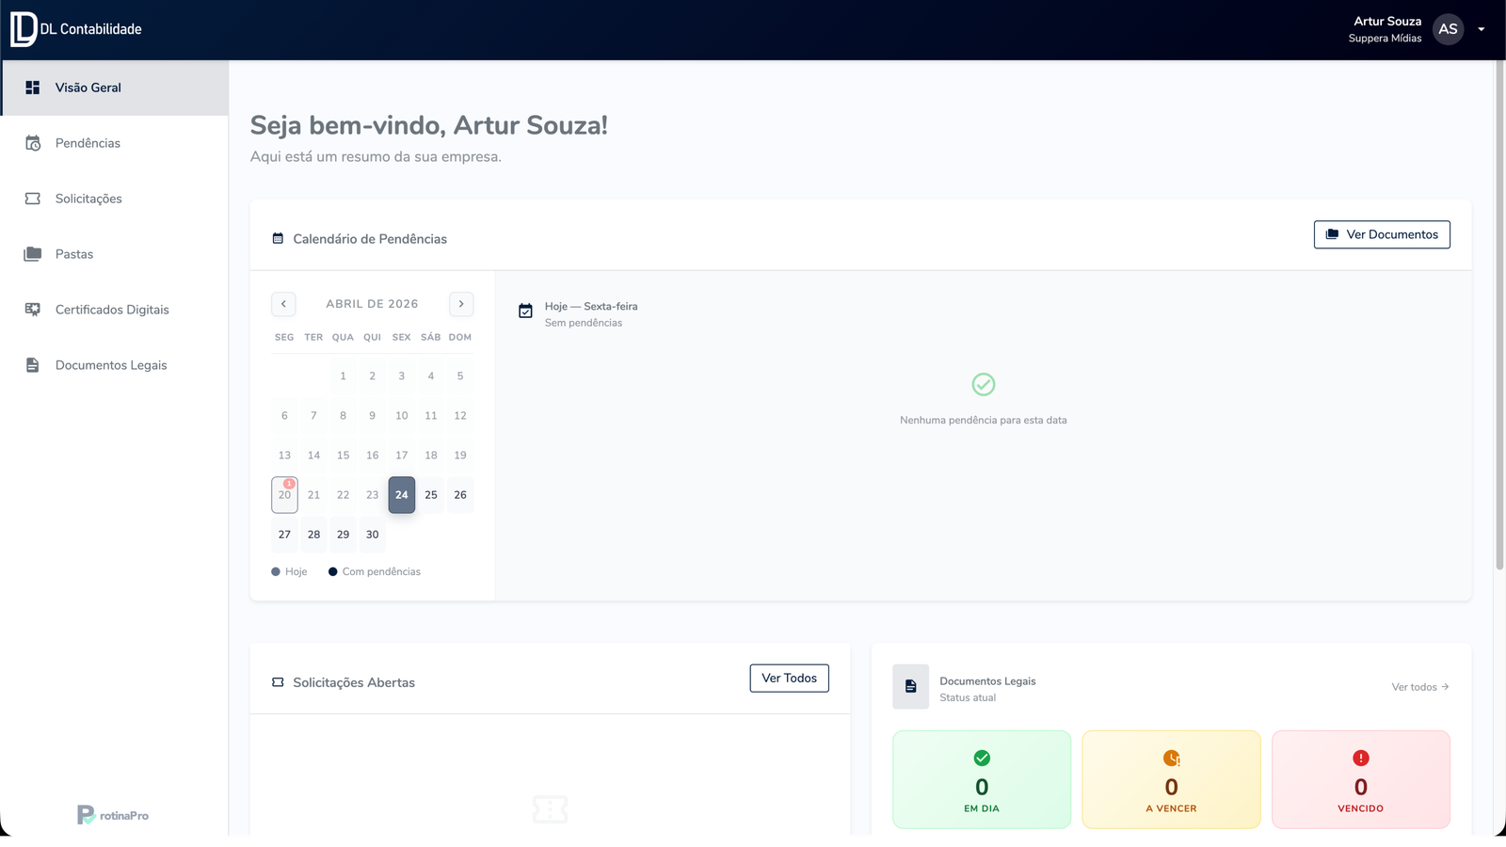Go to the next month in the calendar
The image size is (1506, 847).
pyautogui.click(x=461, y=304)
